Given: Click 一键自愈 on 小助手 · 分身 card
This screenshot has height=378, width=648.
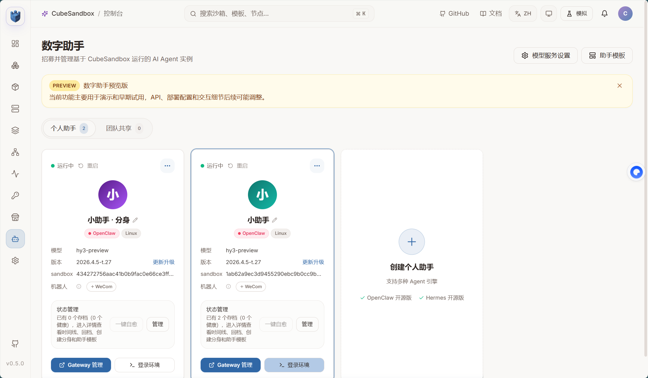Looking at the screenshot, I should point(126,324).
